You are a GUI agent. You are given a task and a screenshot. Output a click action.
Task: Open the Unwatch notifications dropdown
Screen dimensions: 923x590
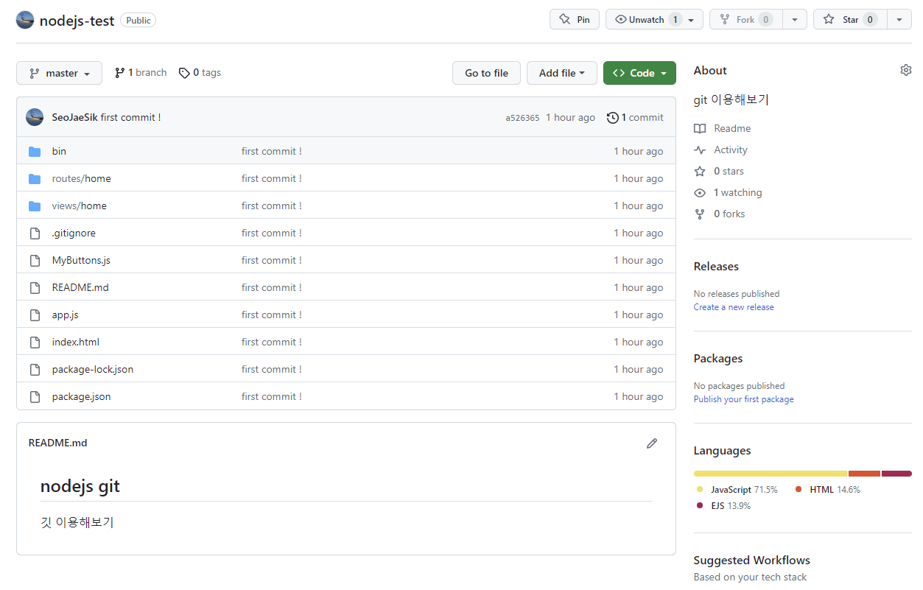(654, 20)
